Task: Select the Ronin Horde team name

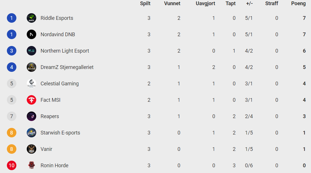Action: 54,166
